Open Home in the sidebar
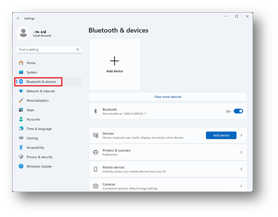The image size is (278, 217). [49, 63]
